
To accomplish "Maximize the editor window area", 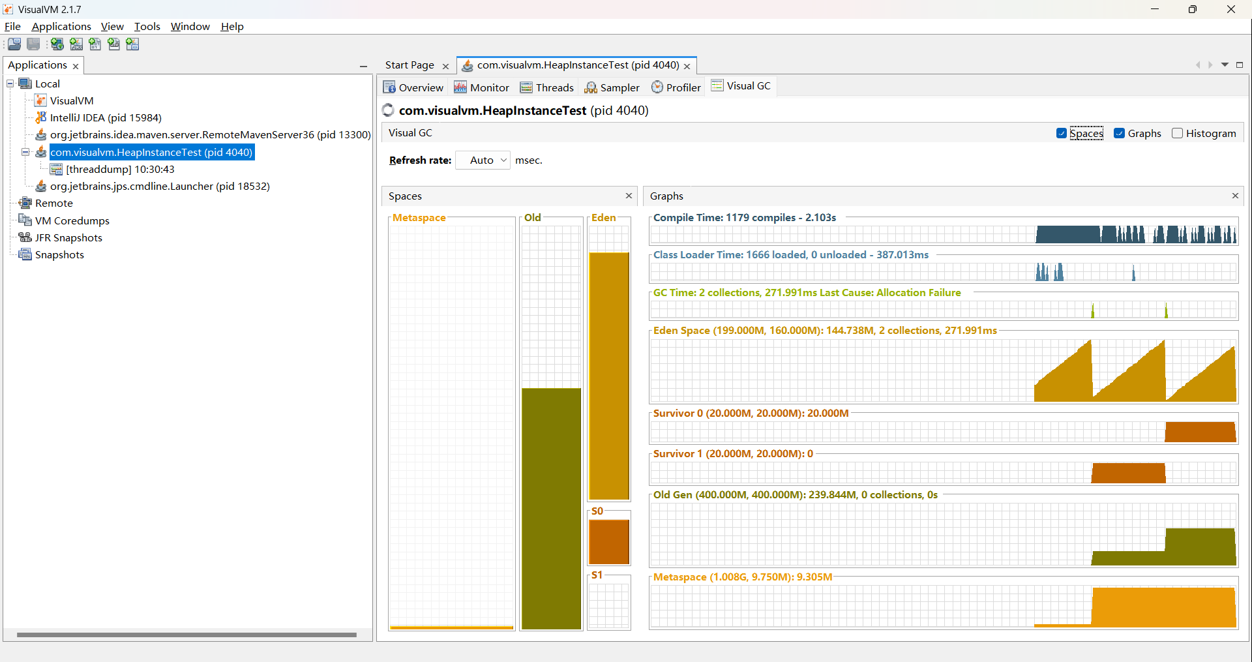I will coord(1240,65).
